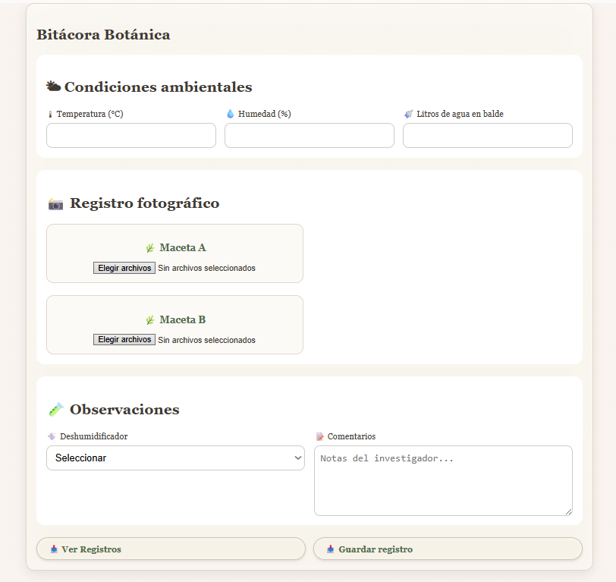Click the Comentarios label text
Image resolution: width=616 pixels, height=582 pixels.
pos(351,436)
